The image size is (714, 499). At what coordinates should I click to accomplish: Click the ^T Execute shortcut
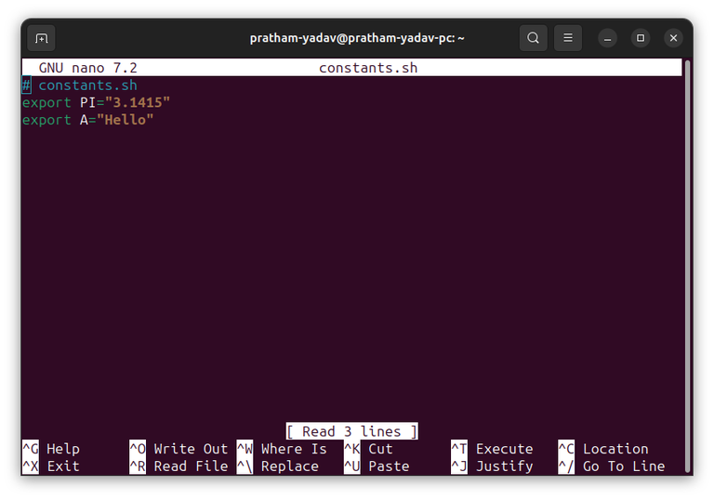coord(492,449)
